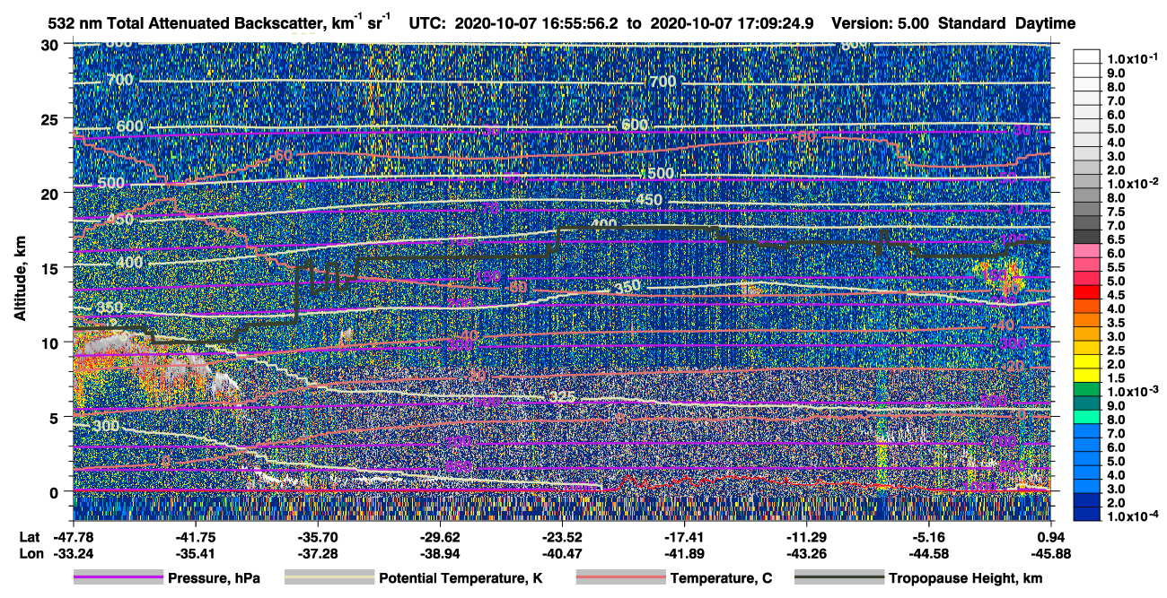Click the colorbar label '1.0x10-1'
The image size is (1167, 598).
tap(1132, 58)
